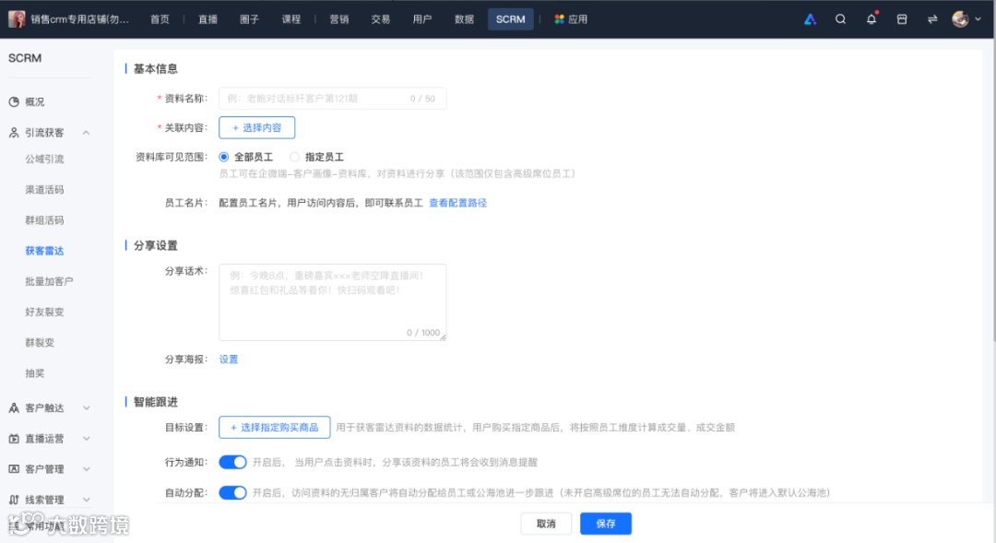Open 批量加客户 sidebar item
The width and height of the screenshot is (996, 543).
tap(49, 280)
